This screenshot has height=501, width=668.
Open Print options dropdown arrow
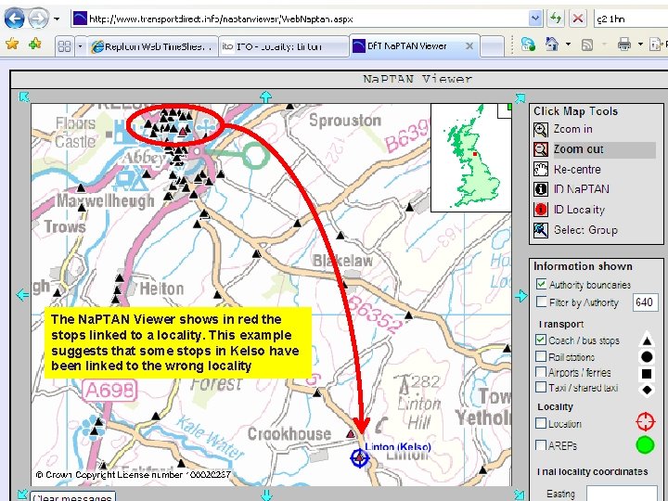point(640,44)
